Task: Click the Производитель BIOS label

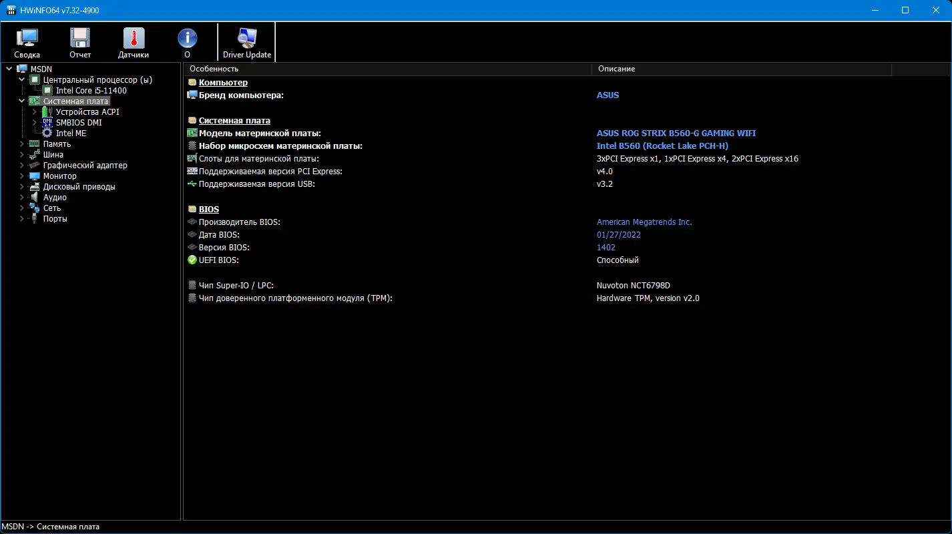Action: 240,222
